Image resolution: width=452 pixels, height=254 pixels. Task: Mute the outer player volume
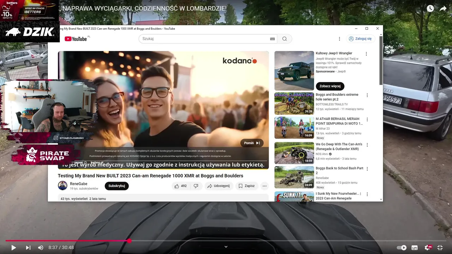click(41, 248)
